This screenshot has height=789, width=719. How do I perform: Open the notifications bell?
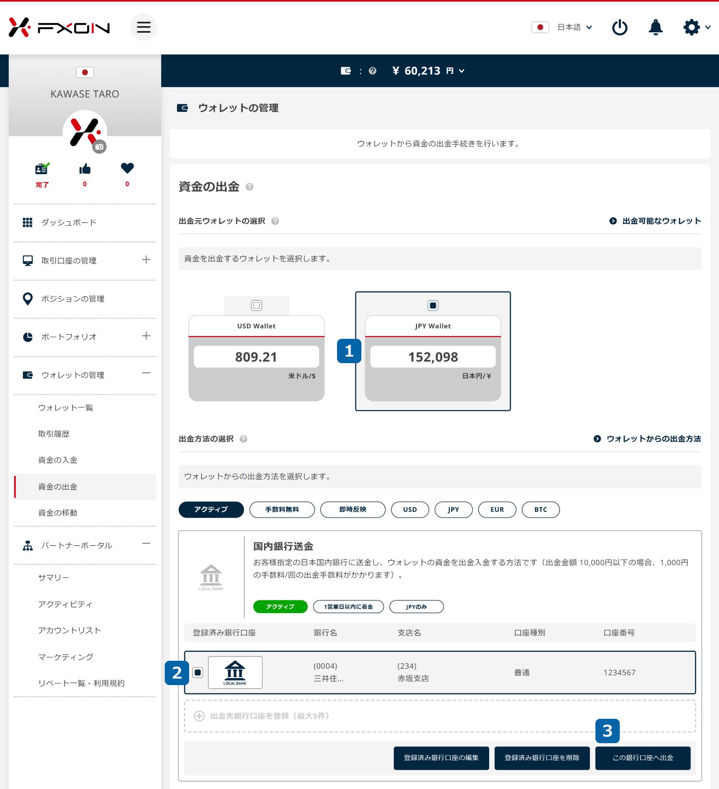coord(656,27)
